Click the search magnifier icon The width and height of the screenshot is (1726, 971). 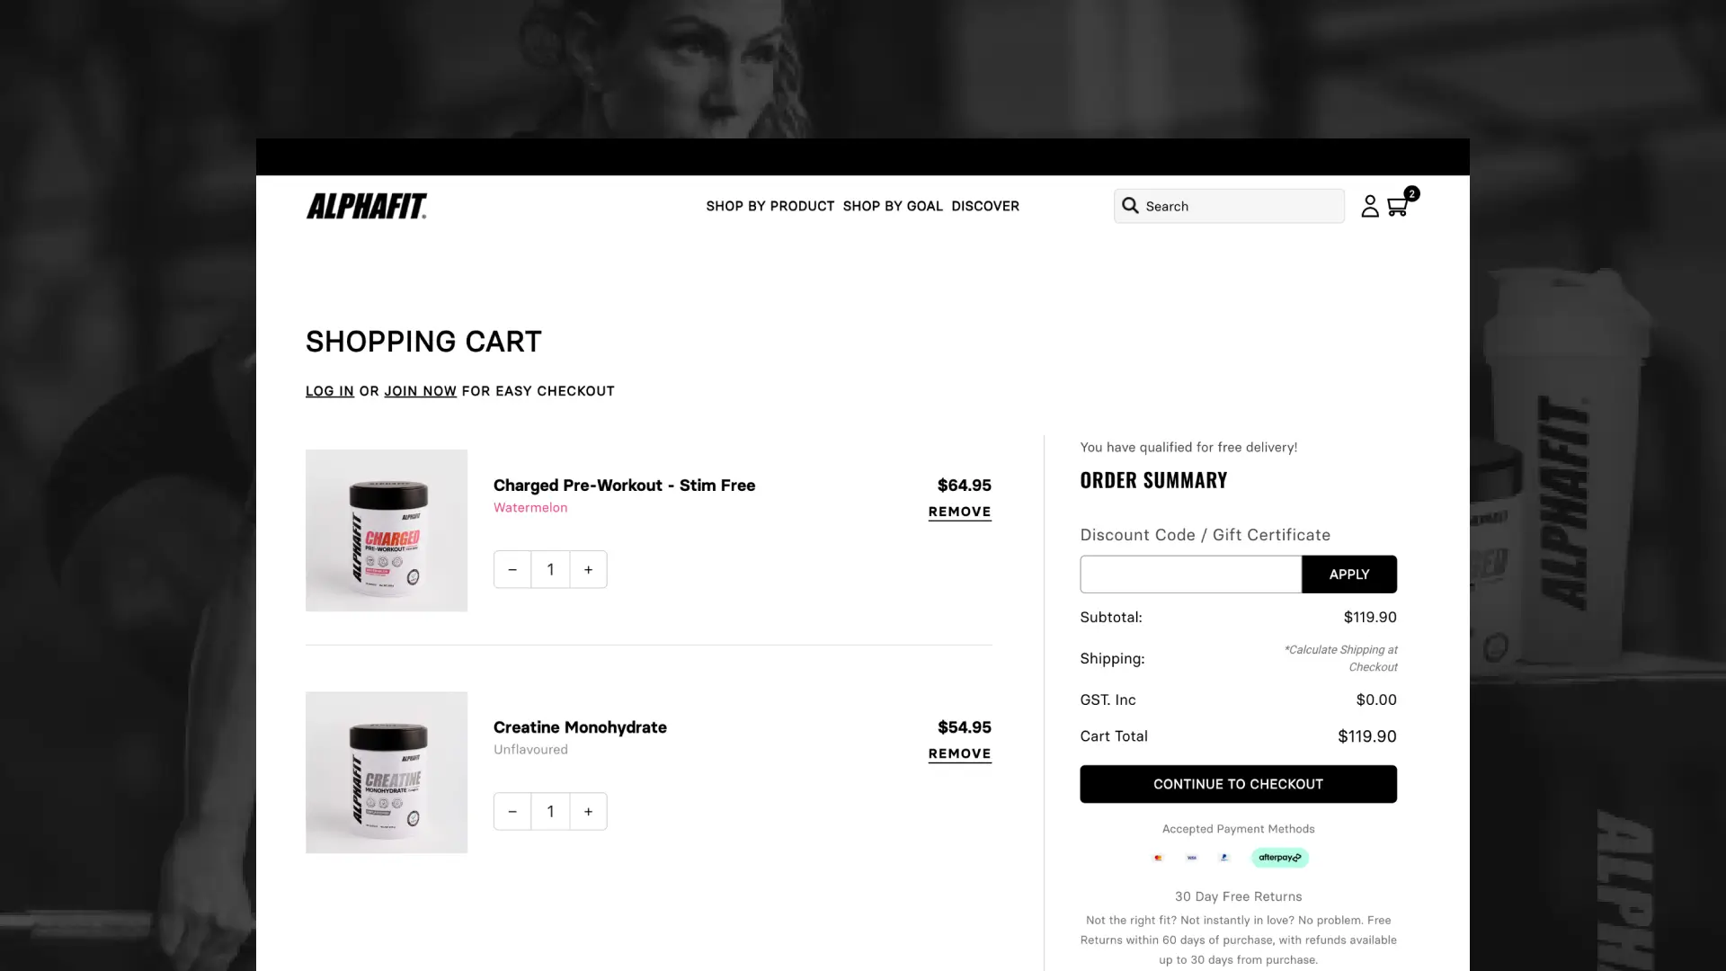[1130, 206]
